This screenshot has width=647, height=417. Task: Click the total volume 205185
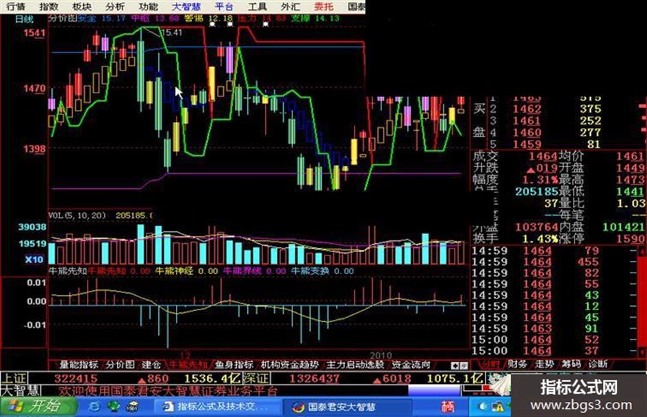coord(536,192)
